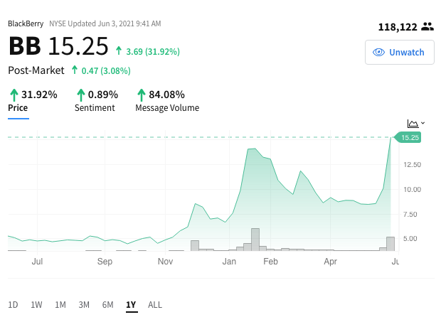This screenshot has height=322, width=441.
Task: Set chart range to 3M
Action: (84, 305)
